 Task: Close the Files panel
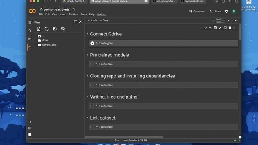pos(81,22)
